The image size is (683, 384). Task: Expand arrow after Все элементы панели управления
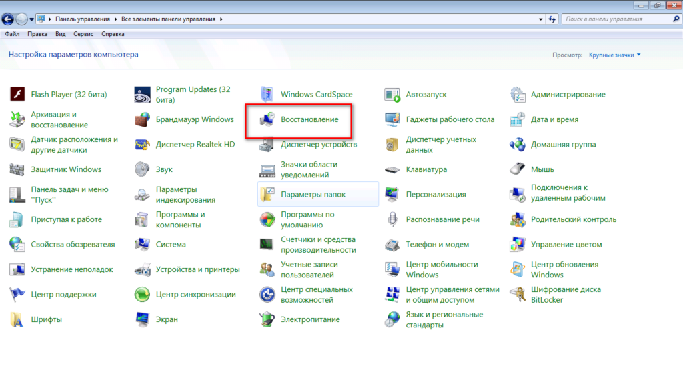[x=221, y=19]
